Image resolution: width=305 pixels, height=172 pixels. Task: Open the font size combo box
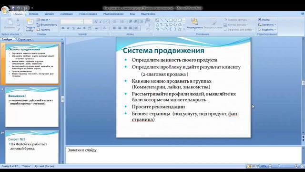click(88, 21)
